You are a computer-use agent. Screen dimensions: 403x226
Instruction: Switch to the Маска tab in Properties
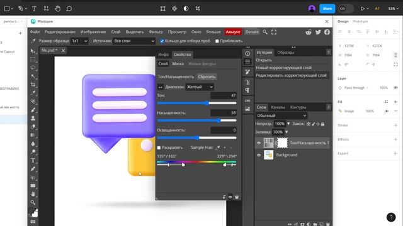[178, 64]
